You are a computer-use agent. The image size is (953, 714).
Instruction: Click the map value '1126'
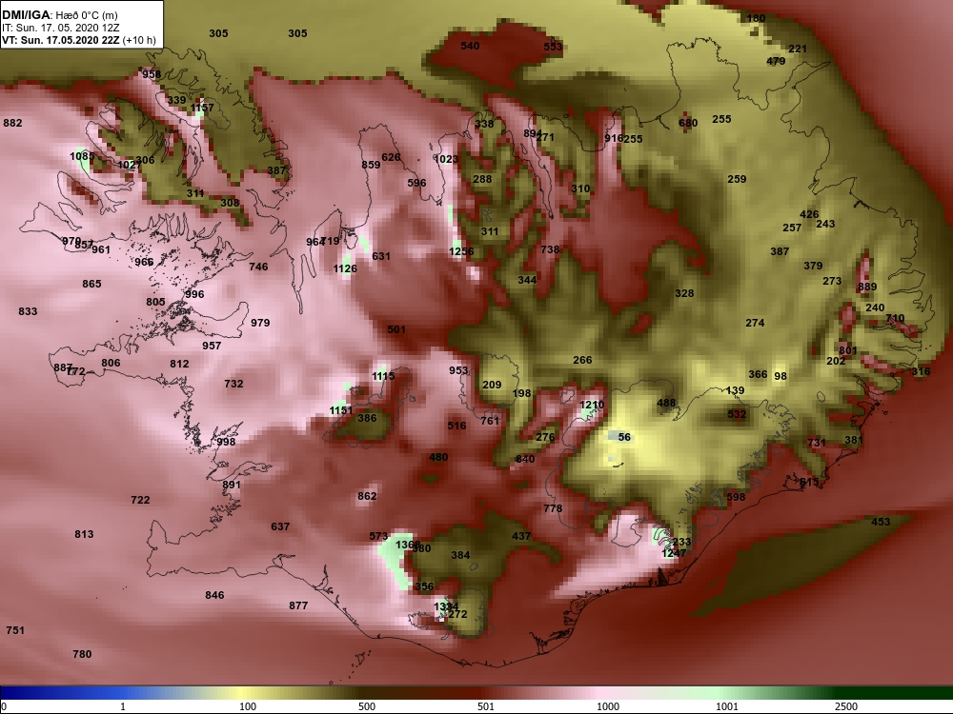pos(345,268)
